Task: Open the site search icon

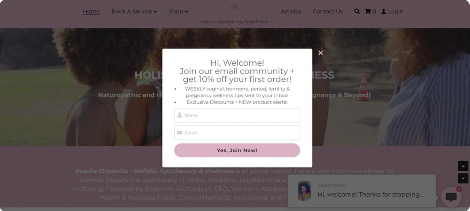Action: point(357,11)
